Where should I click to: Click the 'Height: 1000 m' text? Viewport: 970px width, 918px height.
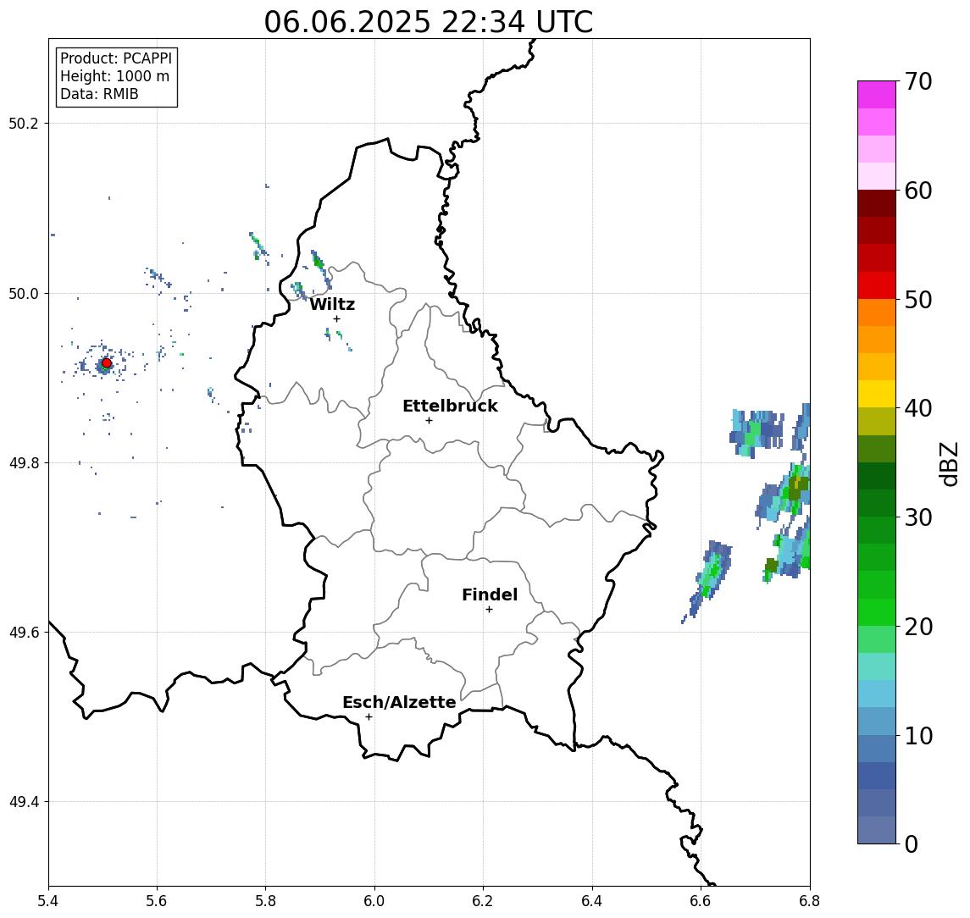click(114, 76)
